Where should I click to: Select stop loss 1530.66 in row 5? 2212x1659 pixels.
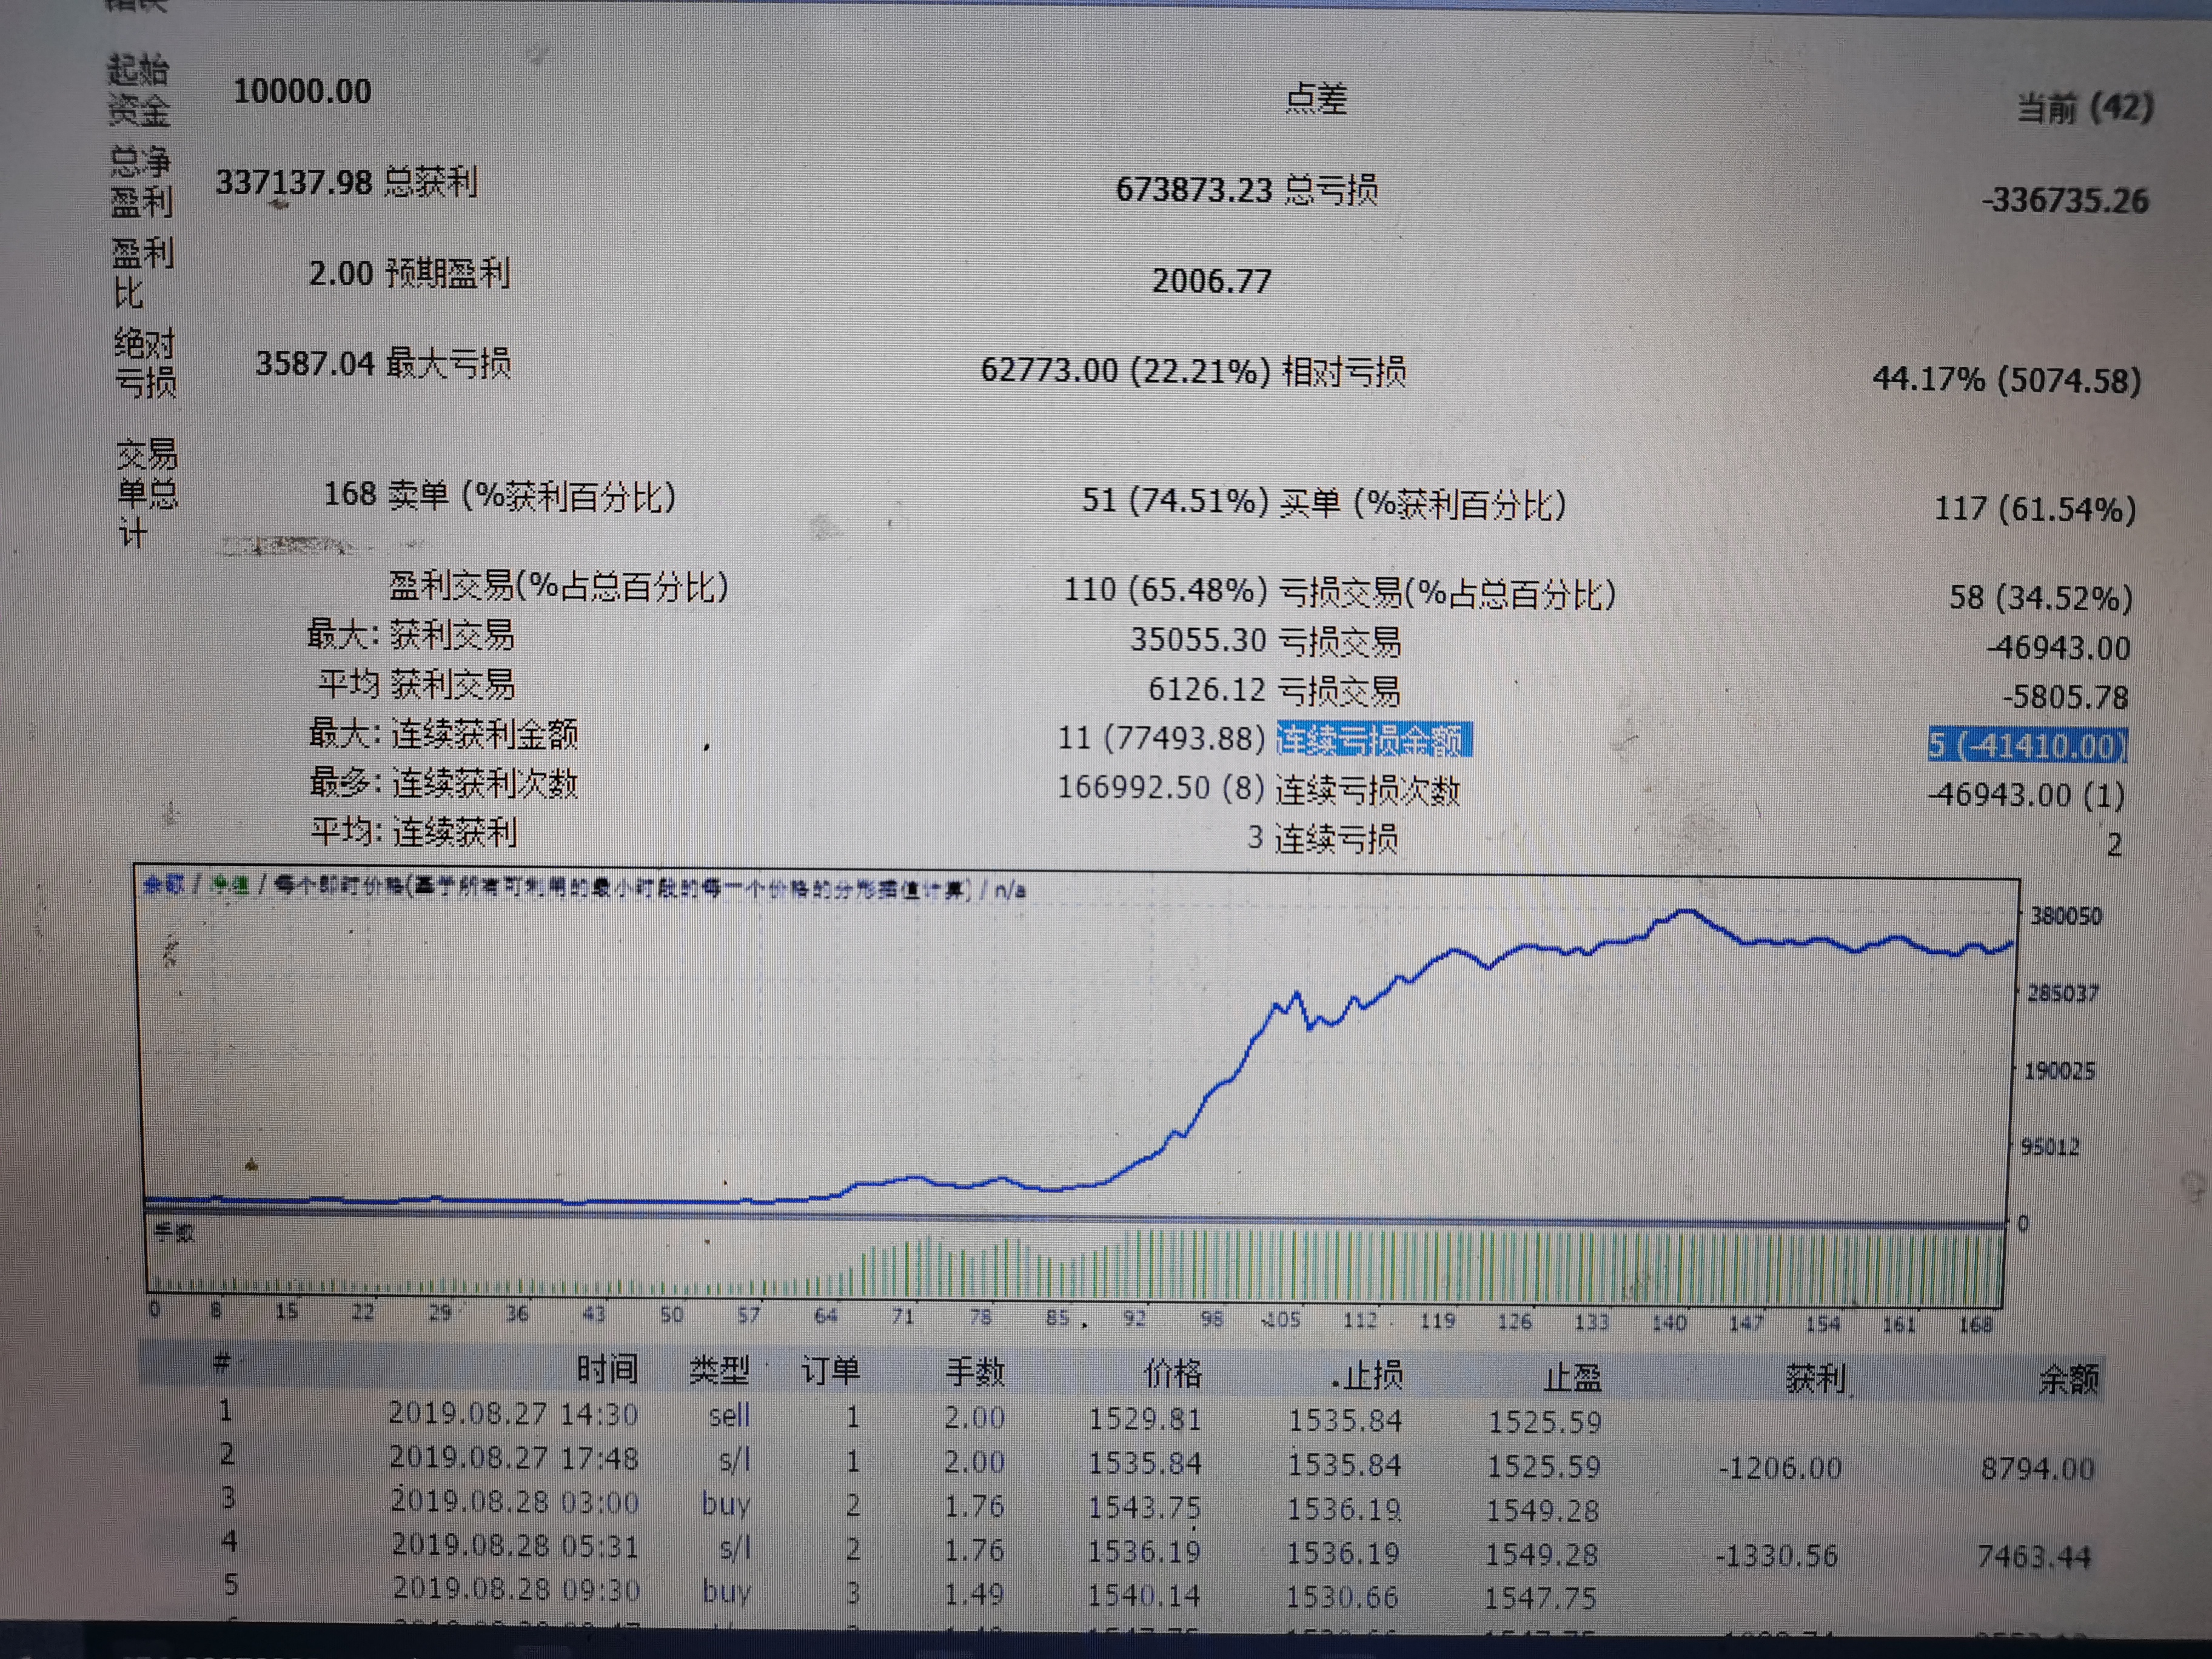point(1342,1597)
